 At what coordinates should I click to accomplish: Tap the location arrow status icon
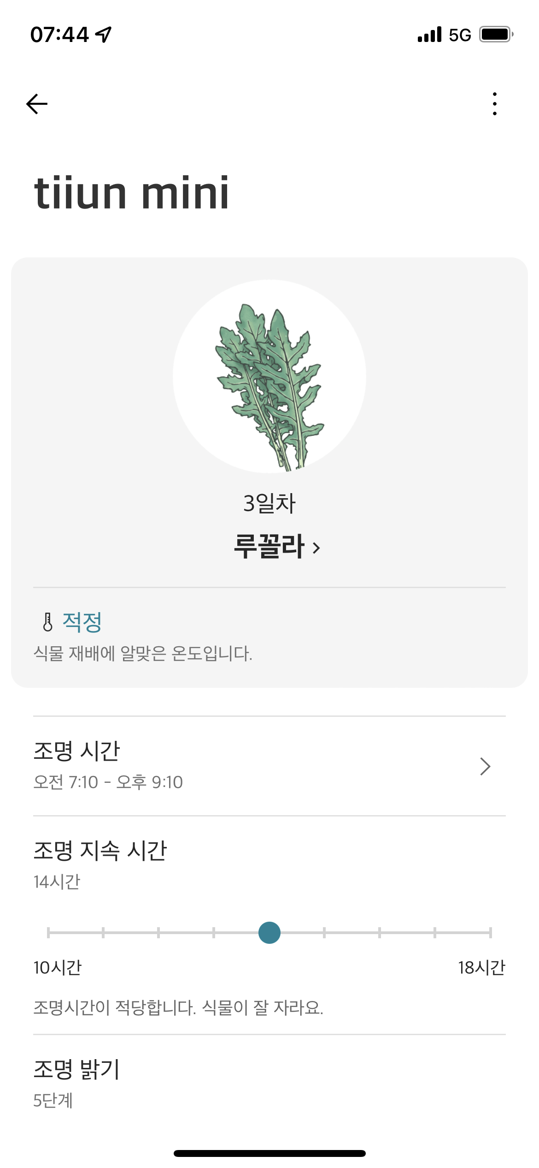click(104, 35)
